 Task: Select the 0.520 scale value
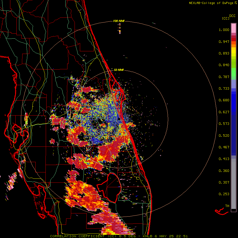click(224, 136)
